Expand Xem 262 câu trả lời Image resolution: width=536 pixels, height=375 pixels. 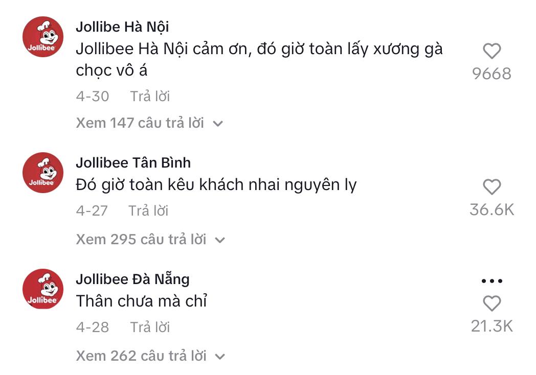point(150,356)
